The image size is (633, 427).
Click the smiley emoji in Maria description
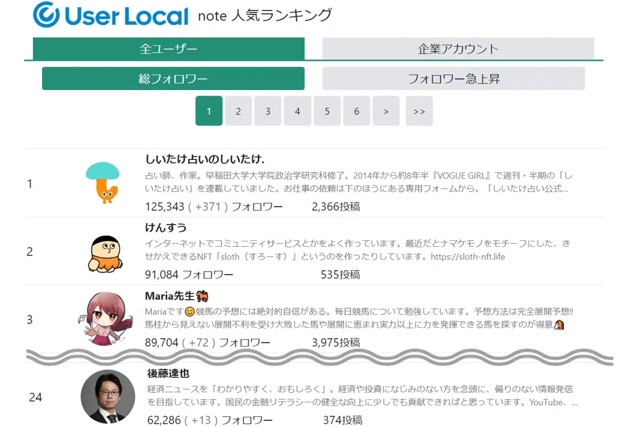point(190,312)
